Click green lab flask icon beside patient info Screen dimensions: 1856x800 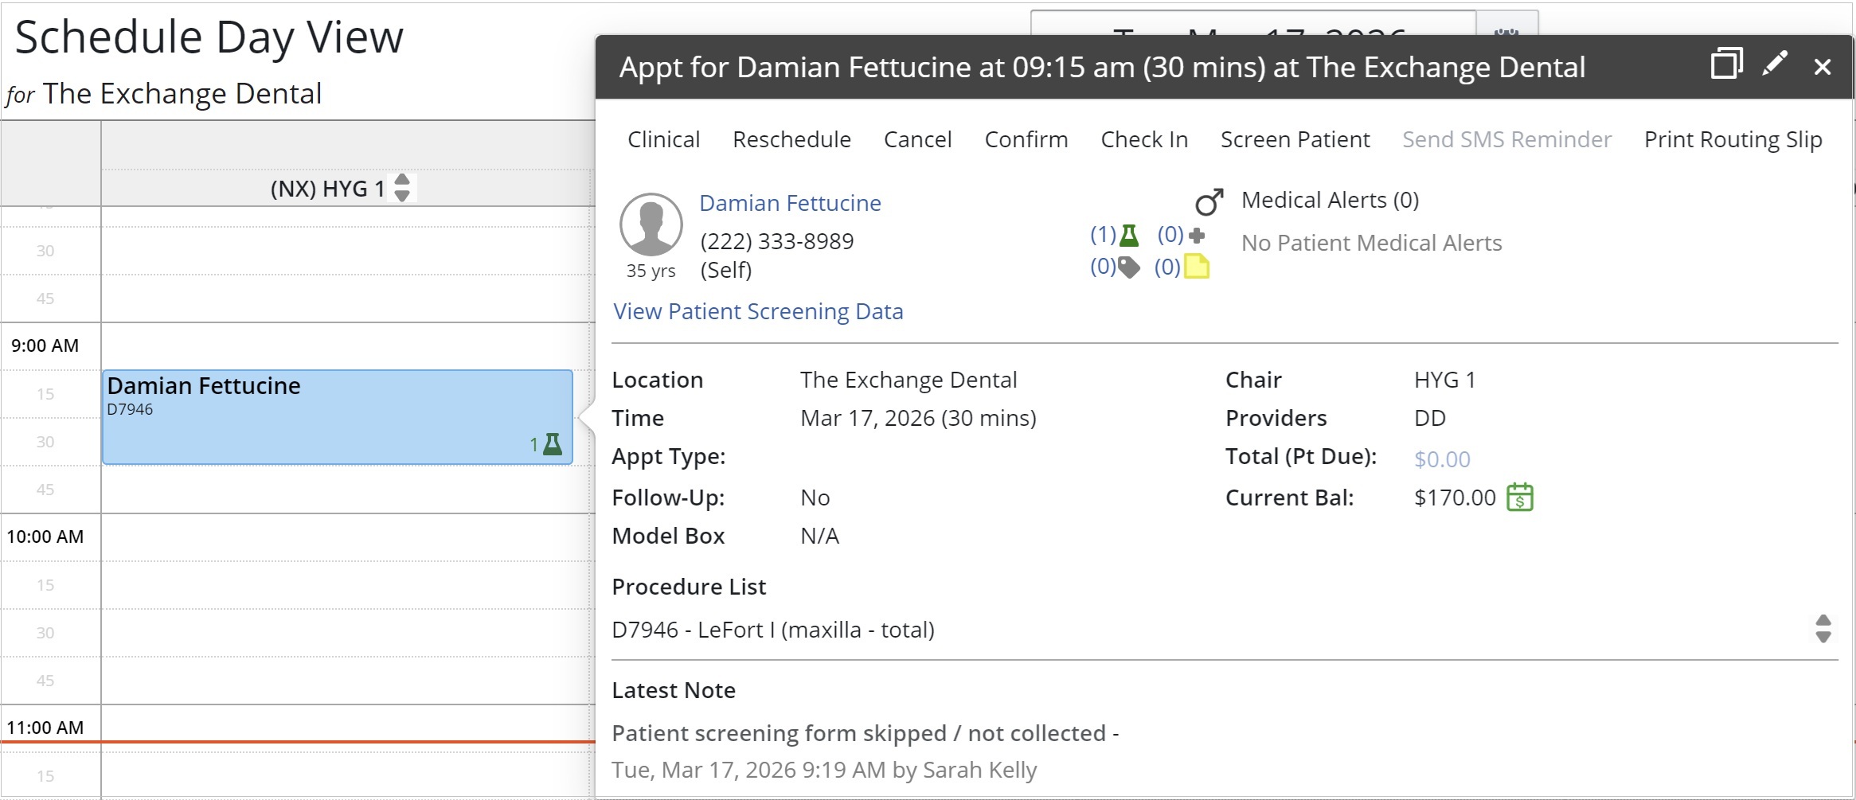[1128, 236]
